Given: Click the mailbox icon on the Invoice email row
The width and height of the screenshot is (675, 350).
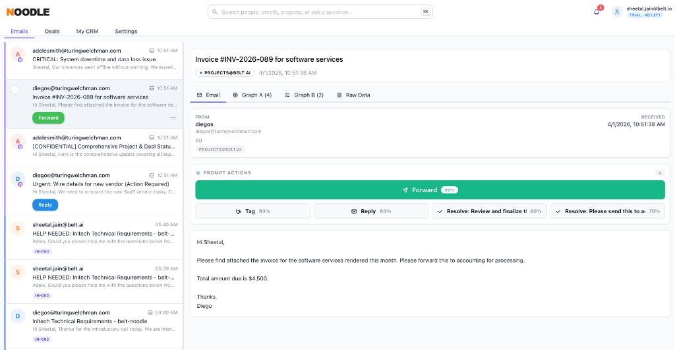Looking at the screenshot, I should click(x=152, y=88).
